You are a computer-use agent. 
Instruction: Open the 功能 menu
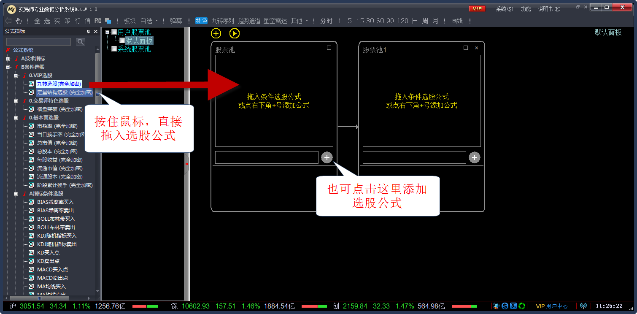coord(526,8)
